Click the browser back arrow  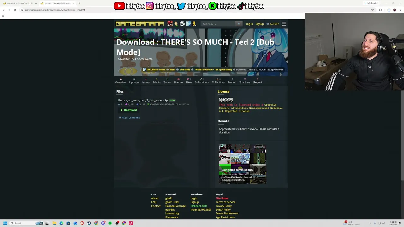pyautogui.click(x=3, y=10)
